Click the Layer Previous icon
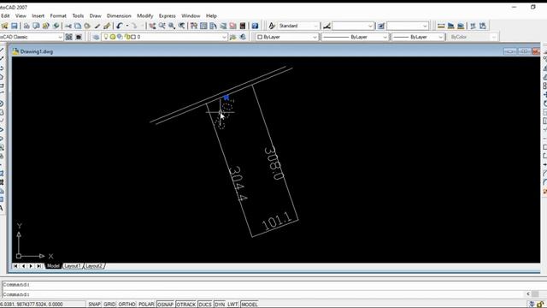 tap(243, 37)
